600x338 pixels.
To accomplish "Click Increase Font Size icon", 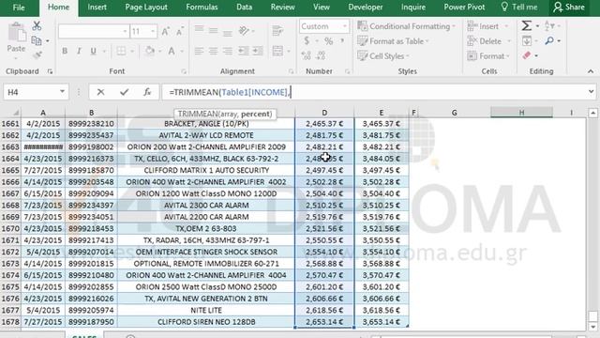I will 165,31.
